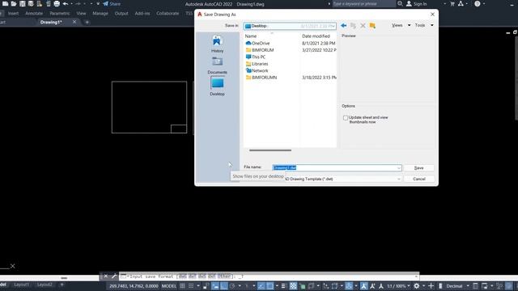Image resolution: width=518 pixels, height=291 pixels.
Task: Expand the Tools dropdown in Save dialog
Action: pyautogui.click(x=431, y=25)
